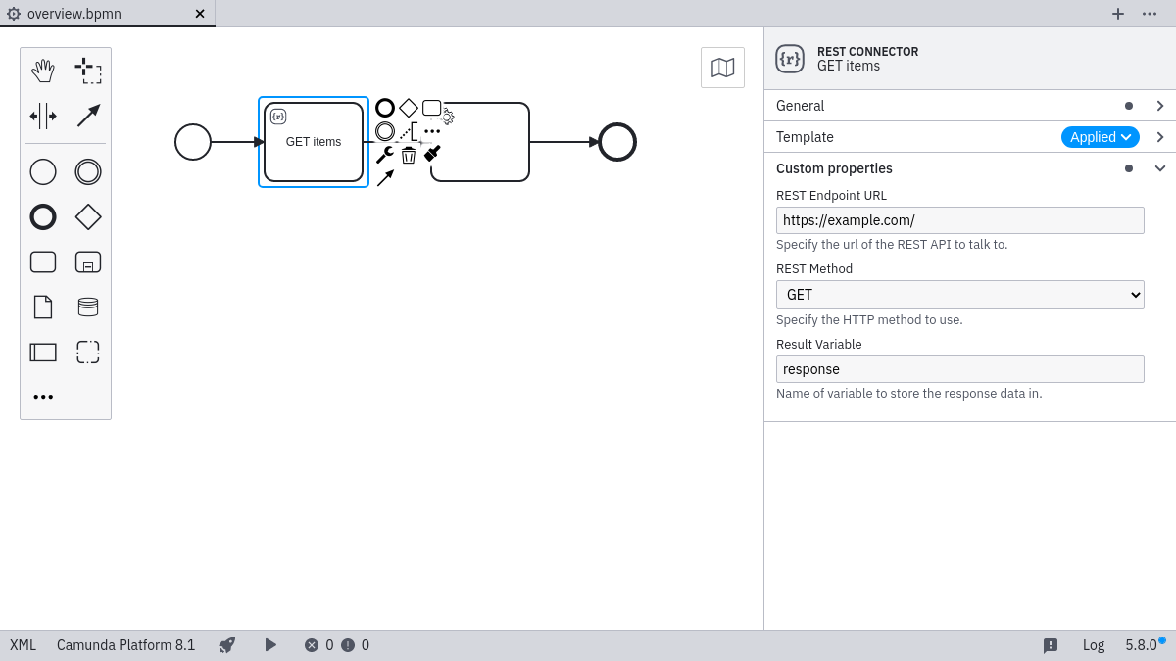The width and height of the screenshot is (1176, 661).
Task: Click inside the REST Endpoint URL field
Action: coord(959,219)
